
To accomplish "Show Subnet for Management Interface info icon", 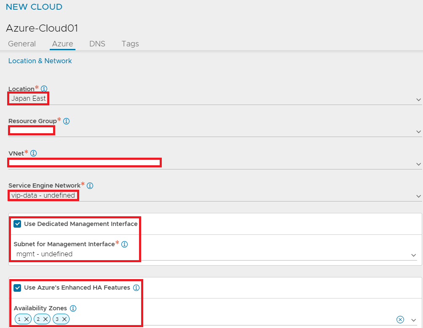I will click(x=124, y=244).
